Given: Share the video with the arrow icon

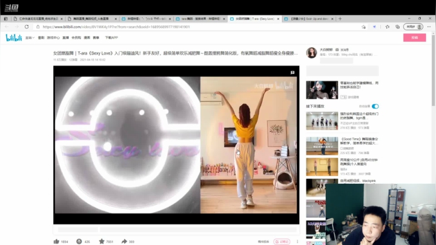Looking at the screenshot, I should click(x=124, y=241).
